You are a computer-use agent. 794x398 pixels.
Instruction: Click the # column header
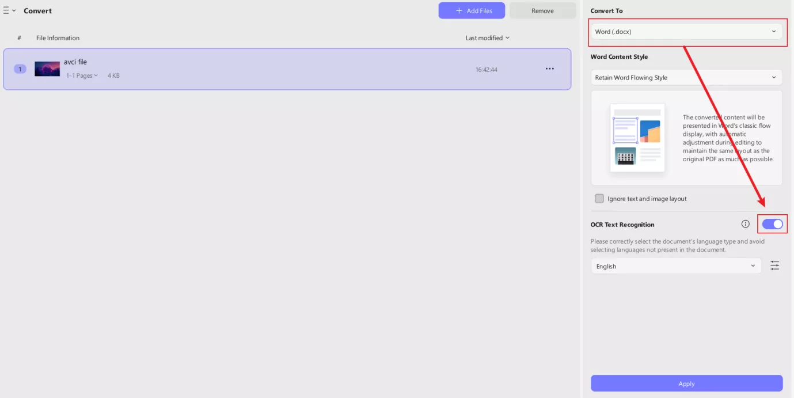click(19, 38)
